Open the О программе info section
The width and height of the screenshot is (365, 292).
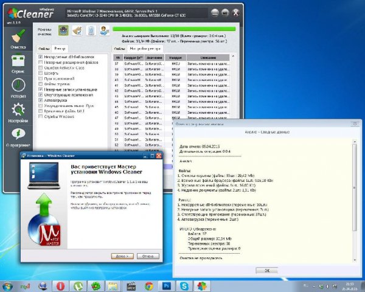click(18, 137)
